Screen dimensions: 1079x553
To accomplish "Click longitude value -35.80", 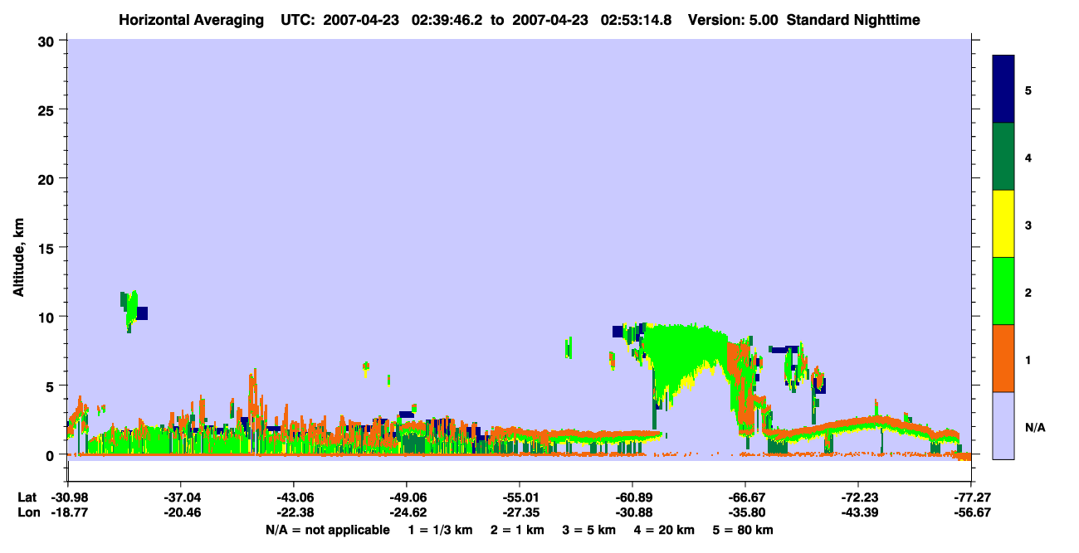I will tap(745, 513).
